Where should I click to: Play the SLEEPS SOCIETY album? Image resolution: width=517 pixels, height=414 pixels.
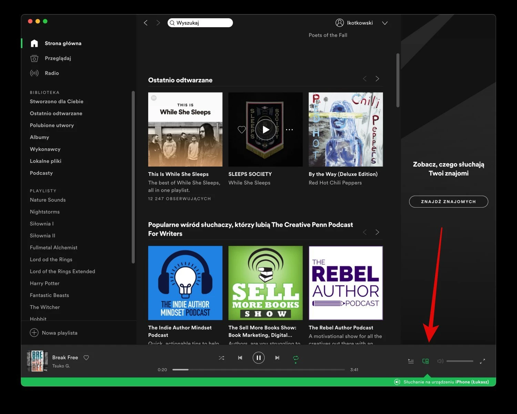coord(265,130)
